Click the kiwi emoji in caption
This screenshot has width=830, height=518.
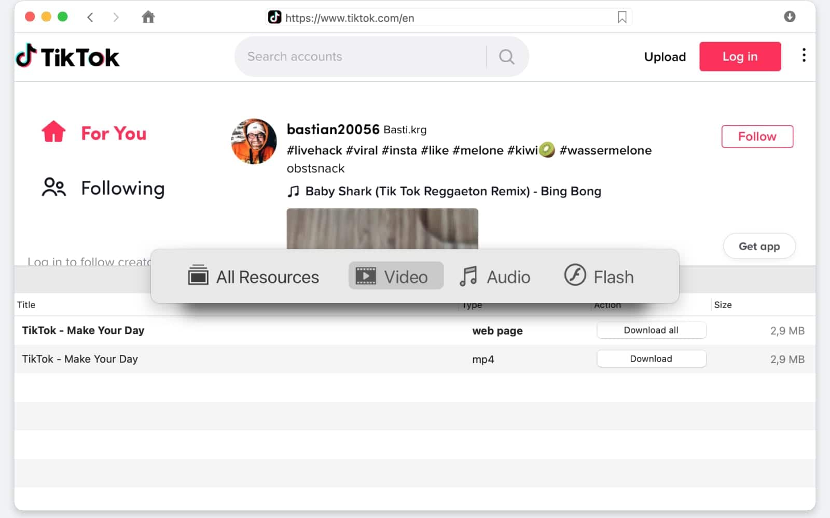pos(547,150)
